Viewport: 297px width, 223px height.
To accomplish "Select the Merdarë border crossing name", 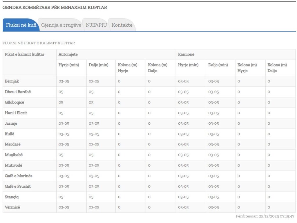I will tap(13, 144).
